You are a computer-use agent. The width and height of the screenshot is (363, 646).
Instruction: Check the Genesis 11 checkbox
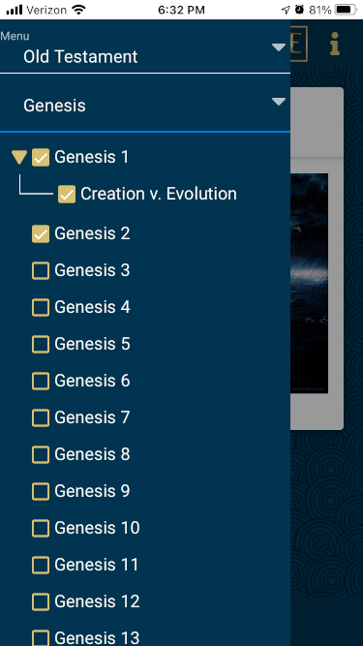pyautogui.click(x=41, y=565)
